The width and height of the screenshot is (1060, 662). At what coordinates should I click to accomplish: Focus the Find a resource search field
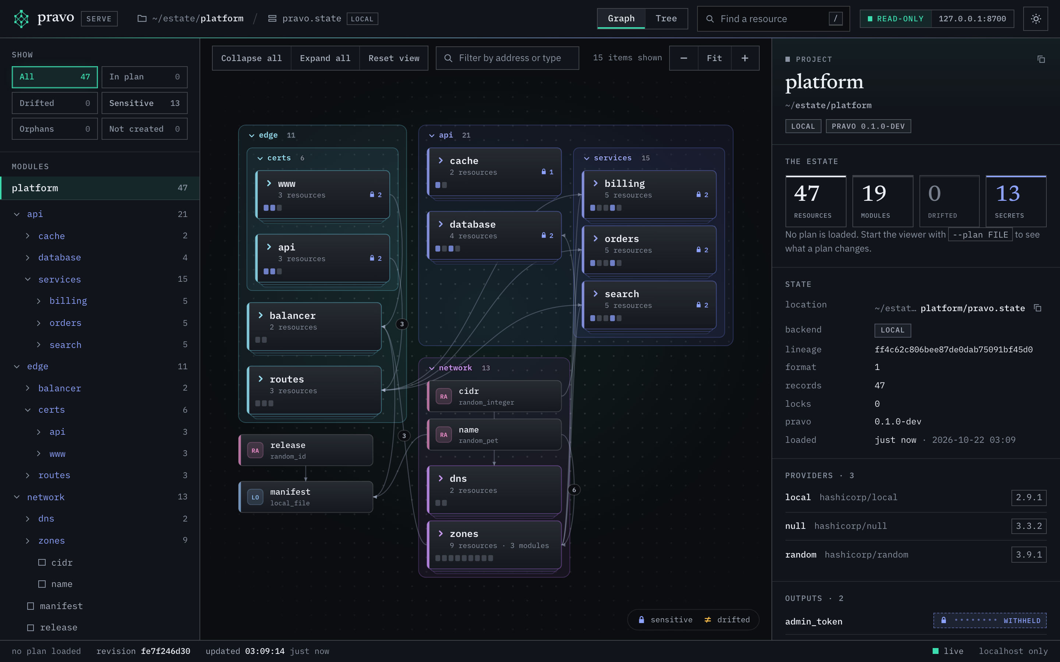coord(773,19)
